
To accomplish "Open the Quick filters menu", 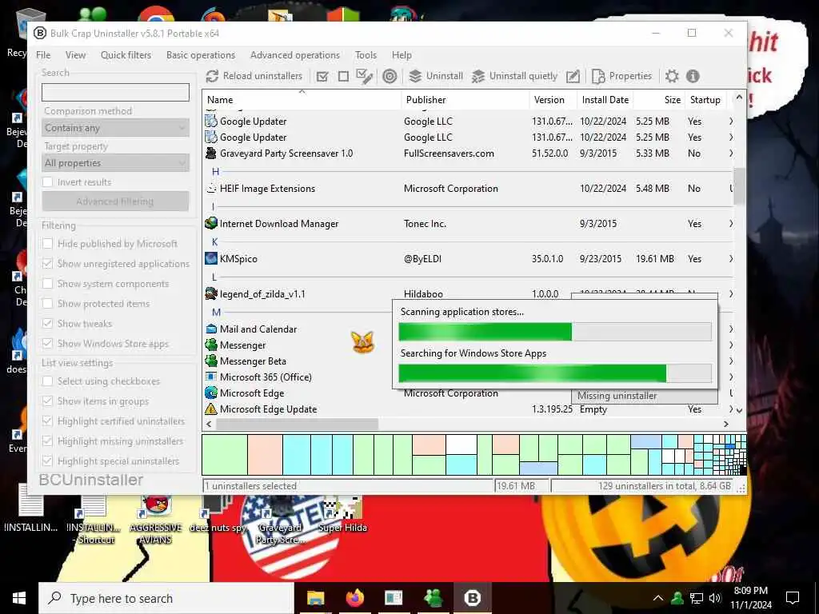I will pos(126,55).
